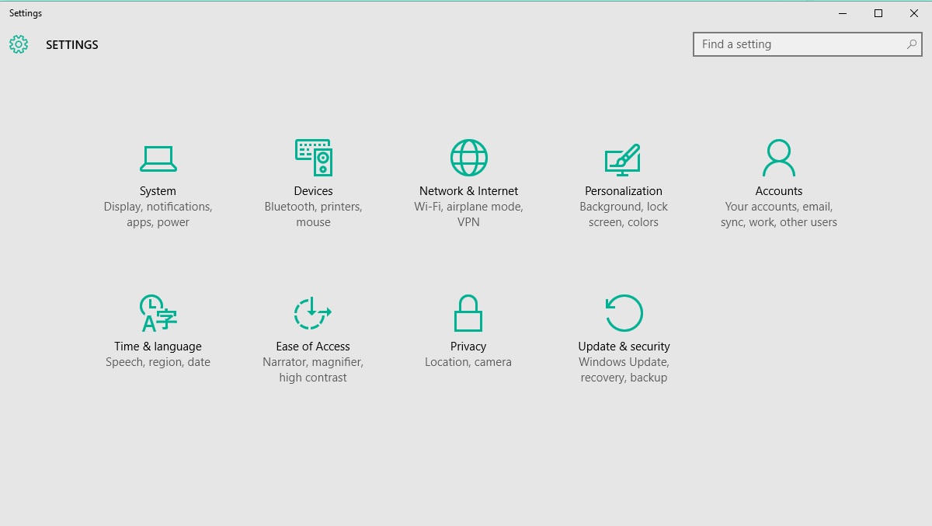Maximize the Settings window
The image size is (932, 526).
click(878, 13)
